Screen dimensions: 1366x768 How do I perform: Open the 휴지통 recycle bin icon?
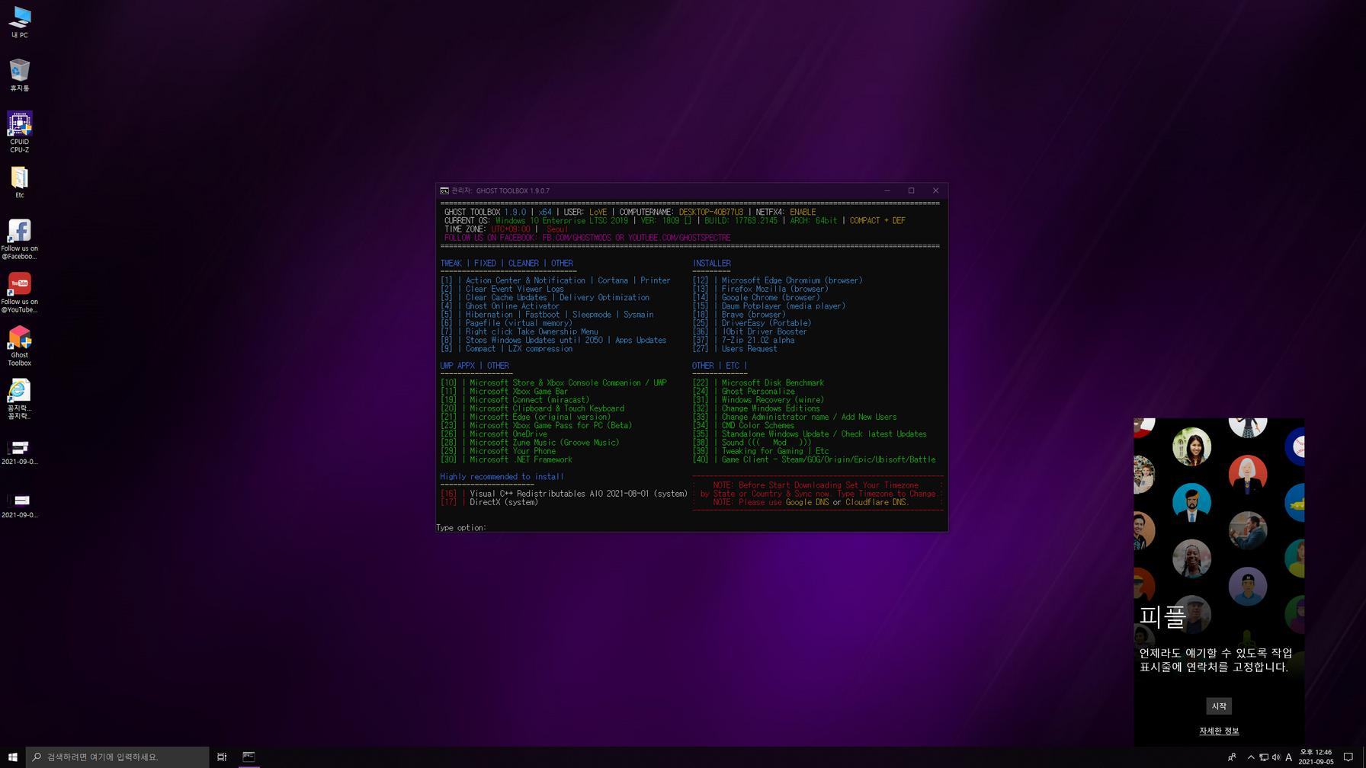click(20, 75)
